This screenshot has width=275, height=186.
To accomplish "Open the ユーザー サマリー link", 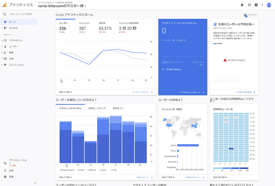I will click(142, 92).
